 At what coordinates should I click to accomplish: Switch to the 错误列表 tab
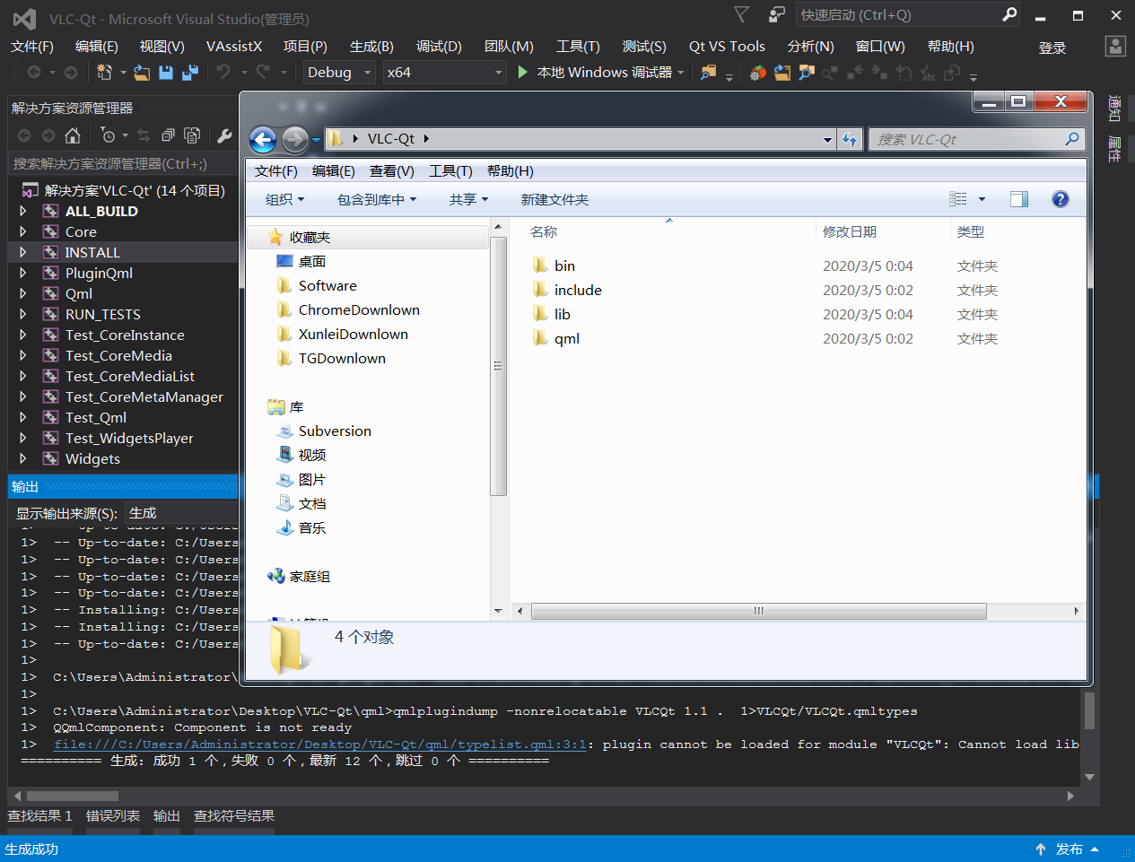point(112,816)
